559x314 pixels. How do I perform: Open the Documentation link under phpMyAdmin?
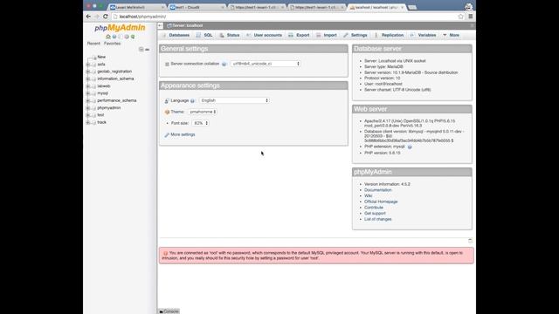pyautogui.click(x=377, y=190)
